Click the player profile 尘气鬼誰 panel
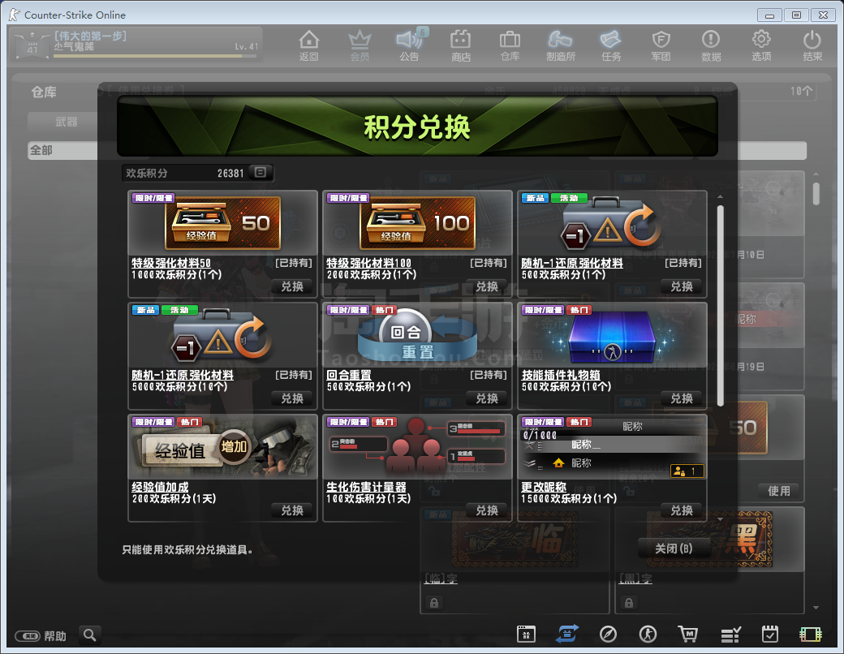Viewport: 844px width, 654px height. [x=136, y=44]
